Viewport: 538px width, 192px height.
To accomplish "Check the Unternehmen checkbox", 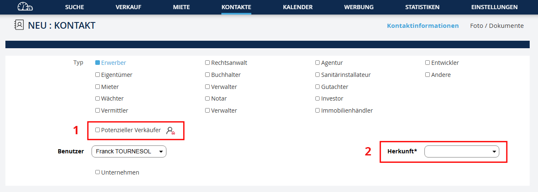I will 97,172.
